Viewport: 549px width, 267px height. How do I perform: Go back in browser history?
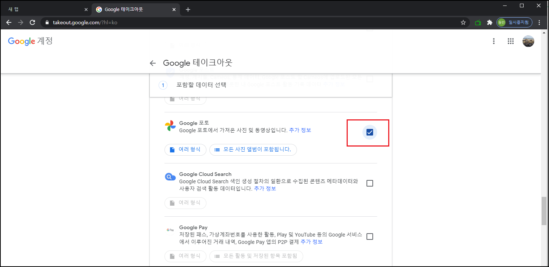click(x=9, y=22)
